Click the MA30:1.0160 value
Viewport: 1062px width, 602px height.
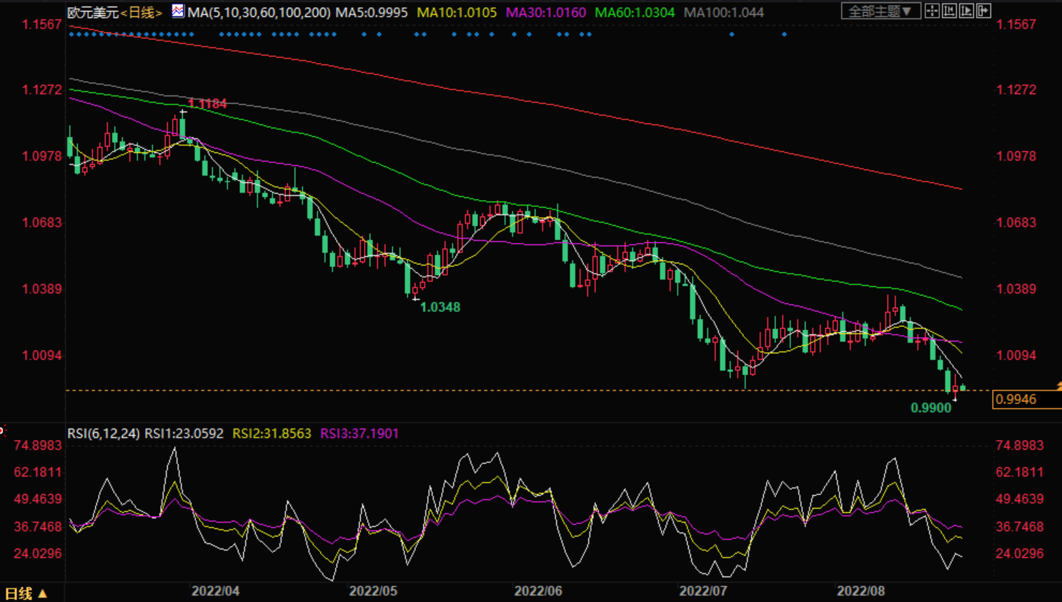click(546, 13)
